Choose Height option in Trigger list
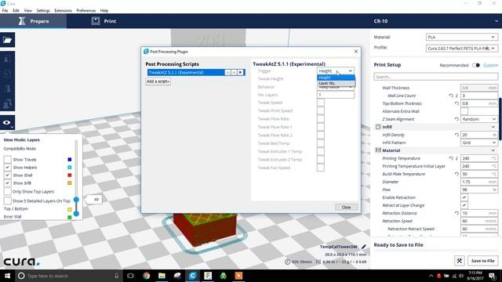The width and height of the screenshot is (502, 282). tap(336, 78)
